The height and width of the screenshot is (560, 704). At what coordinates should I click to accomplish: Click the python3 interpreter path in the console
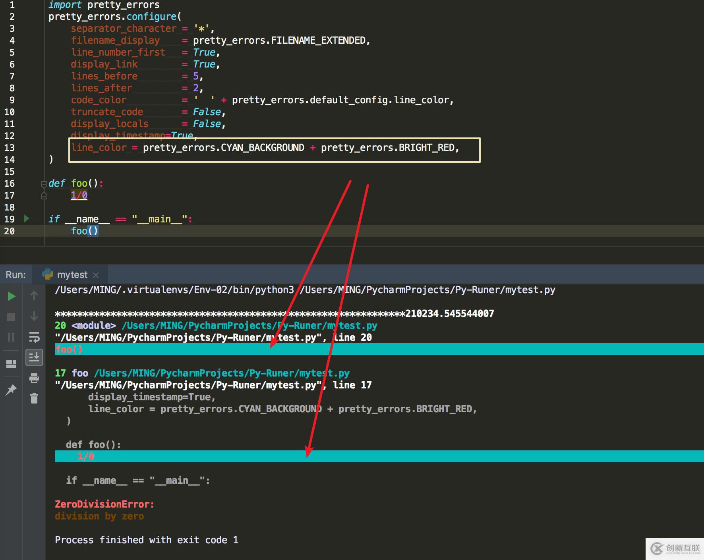pyautogui.click(x=174, y=290)
